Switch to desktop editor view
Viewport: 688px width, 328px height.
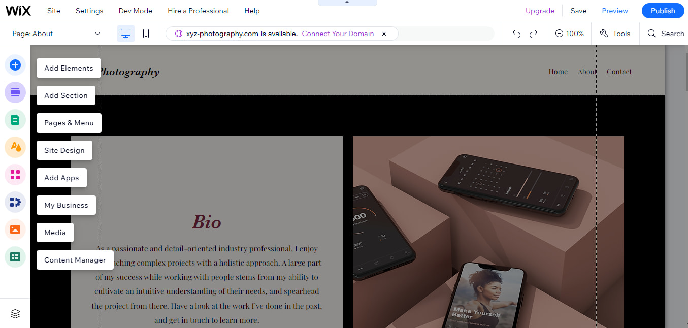click(125, 33)
